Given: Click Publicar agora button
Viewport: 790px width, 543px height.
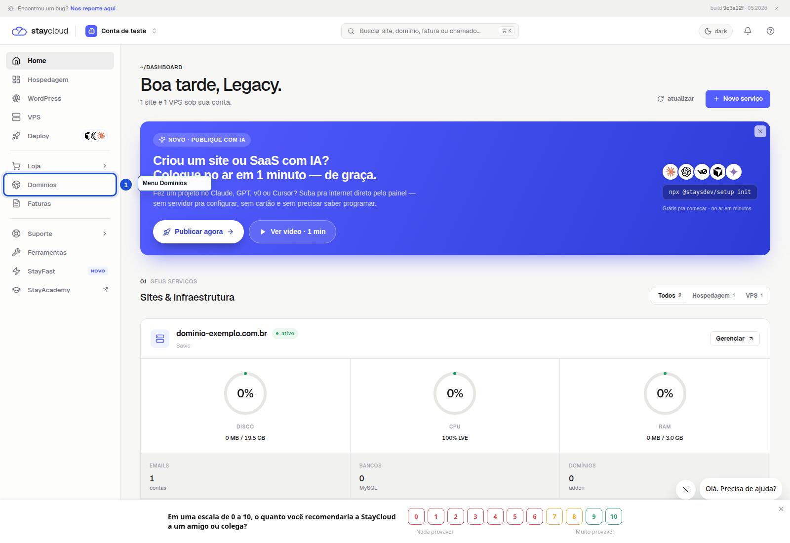Looking at the screenshot, I should 198,232.
